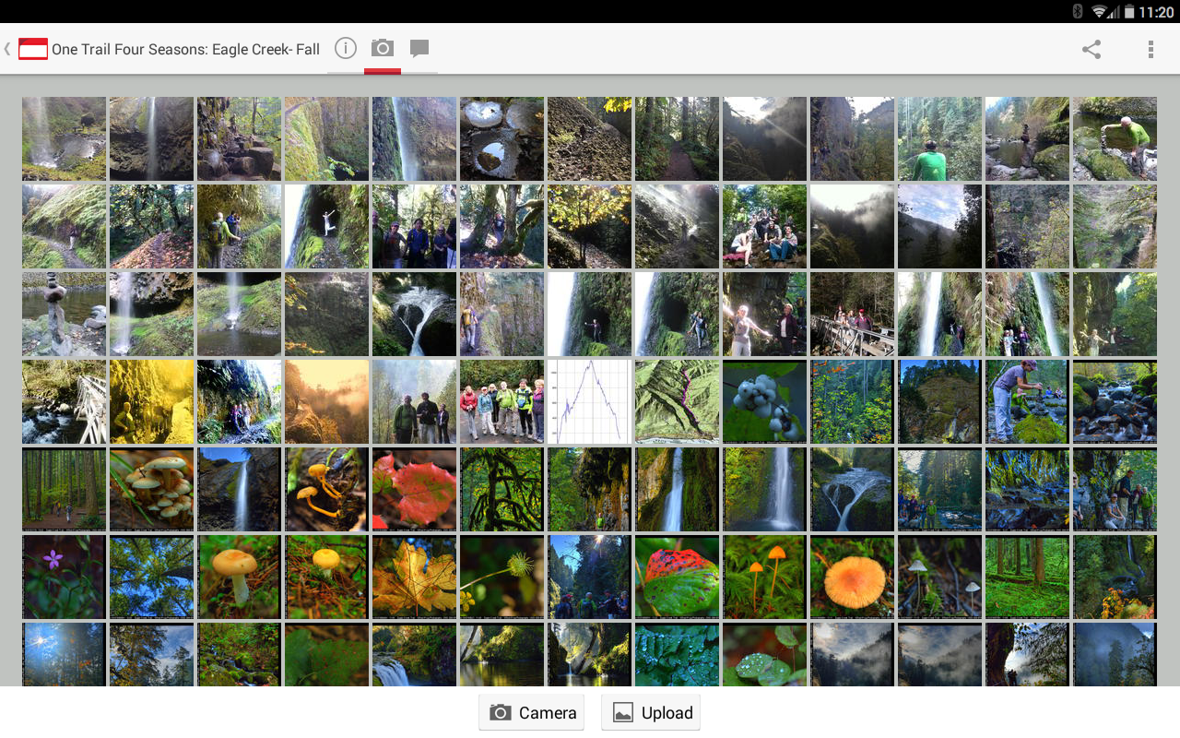Click the Camera button
Image resolution: width=1180 pixels, height=738 pixels.
pyautogui.click(x=532, y=712)
